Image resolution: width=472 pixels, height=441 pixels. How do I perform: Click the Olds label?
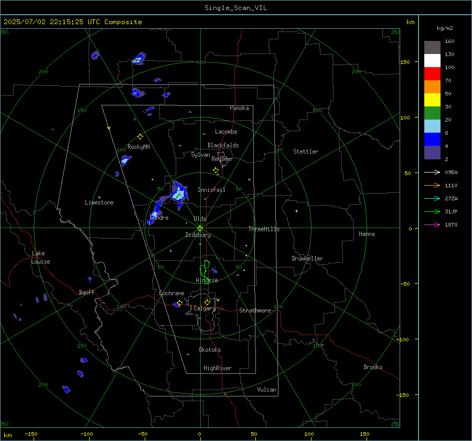tap(200, 219)
